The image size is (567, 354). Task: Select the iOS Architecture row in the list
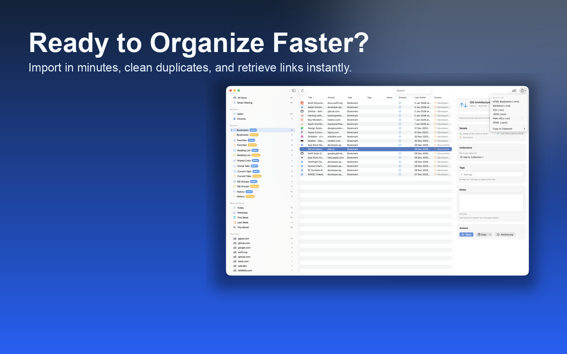coord(354,149)
